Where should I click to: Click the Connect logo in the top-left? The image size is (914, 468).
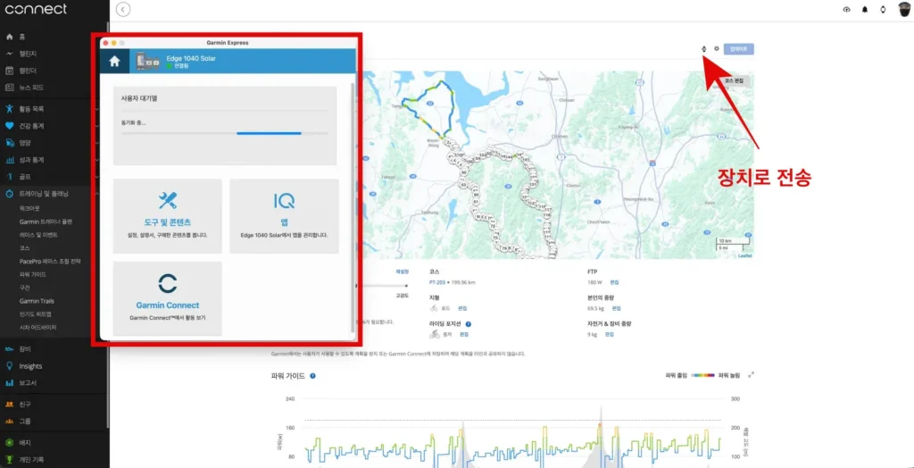coord(36,9)
